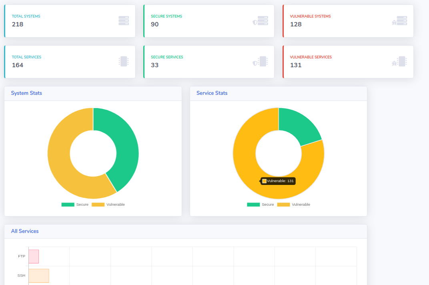Click the Service Stats panel title
The image size is (429, 285).
click(x=212, y=93)
